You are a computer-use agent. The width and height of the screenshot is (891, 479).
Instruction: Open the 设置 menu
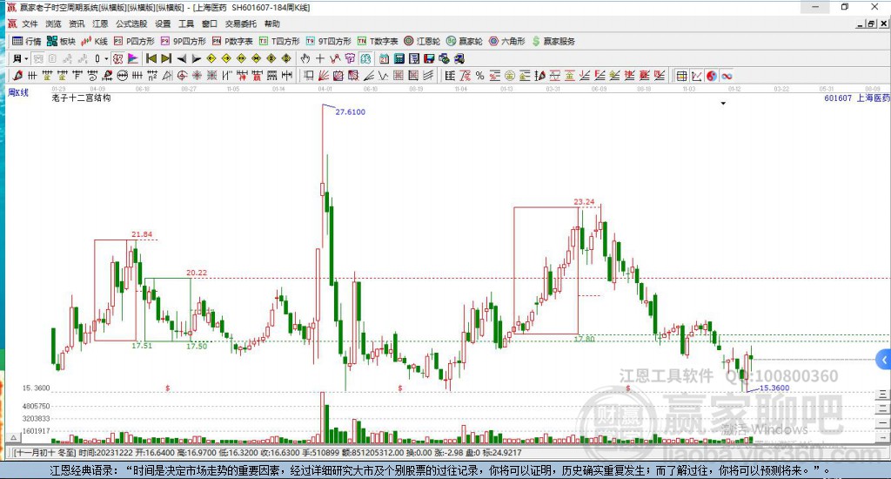(x=163, y=24)
